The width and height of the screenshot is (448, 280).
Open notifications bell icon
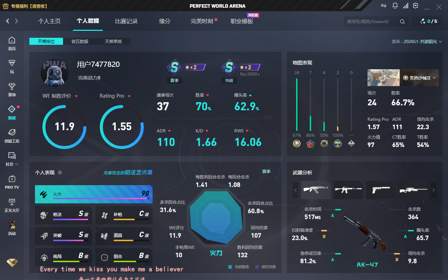pos(395,6)
